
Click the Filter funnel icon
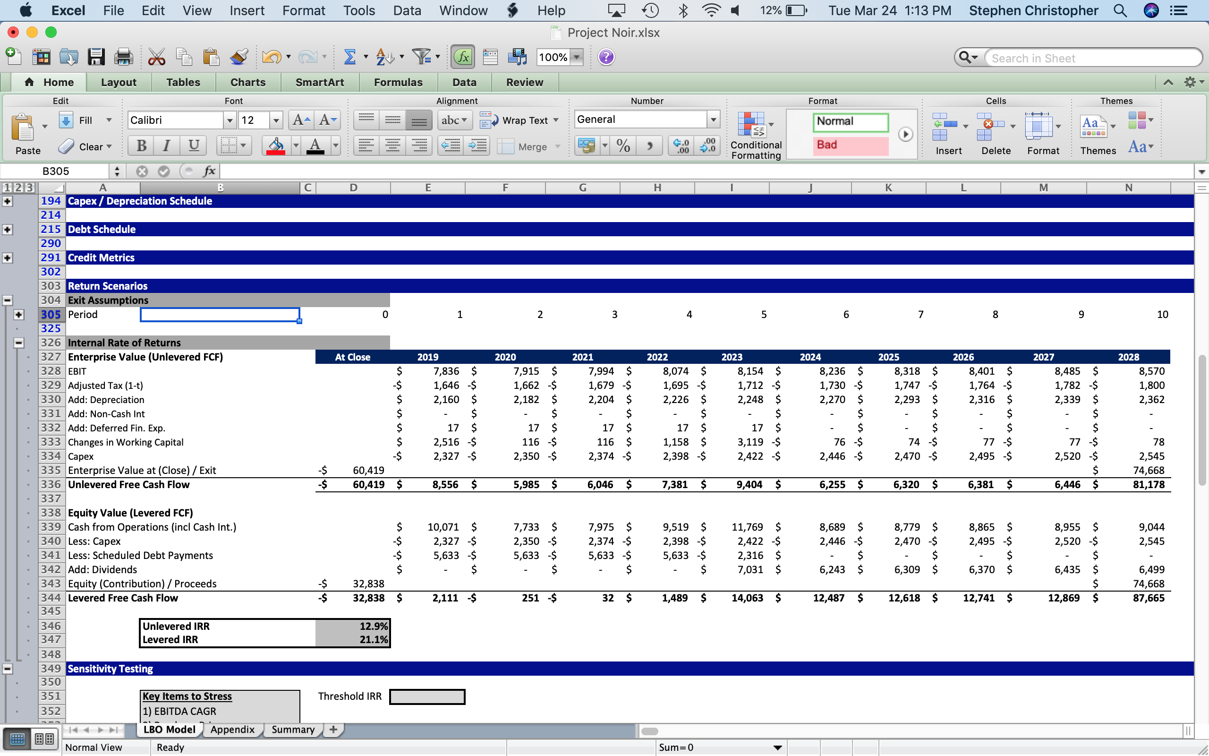[422, 57]
